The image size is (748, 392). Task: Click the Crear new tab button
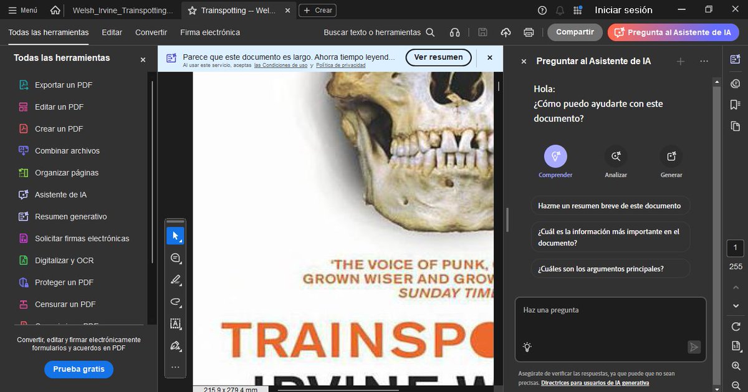318,10
